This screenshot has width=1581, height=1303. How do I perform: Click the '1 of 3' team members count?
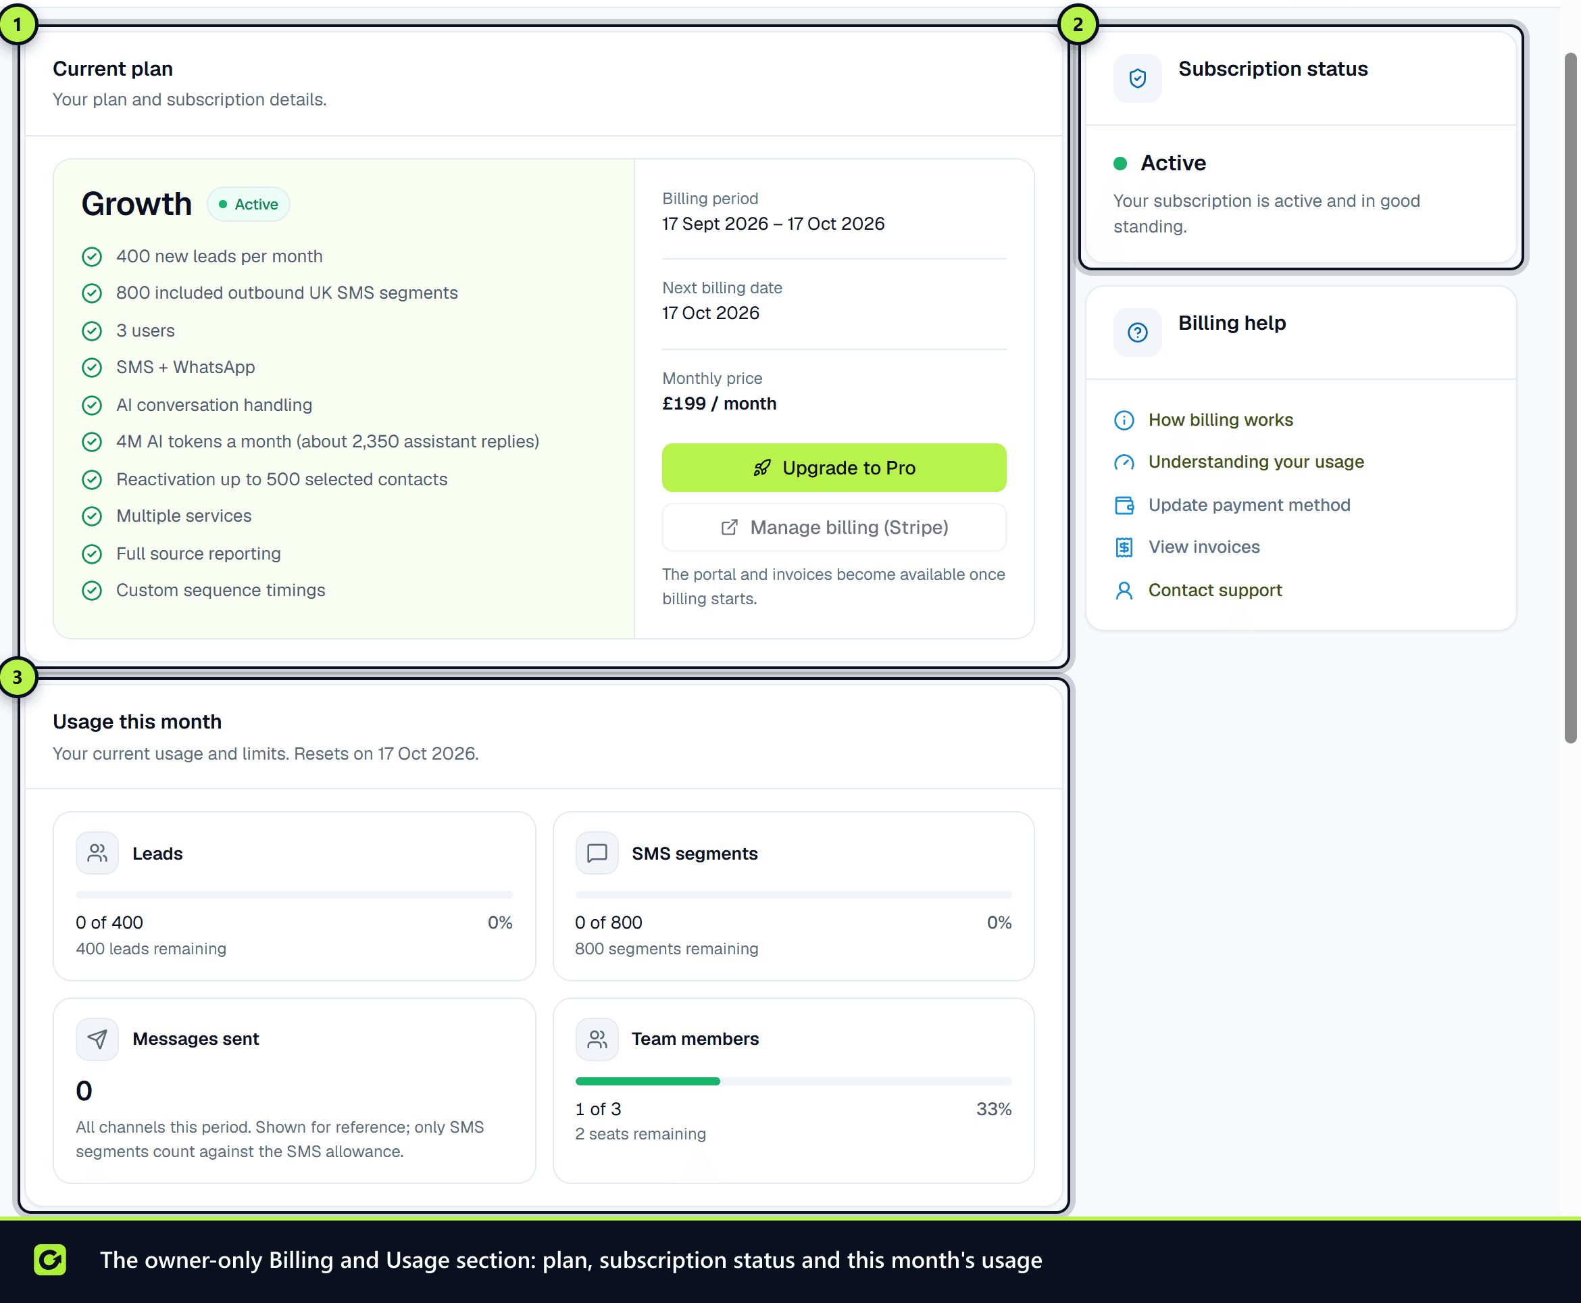[598, 1109]
